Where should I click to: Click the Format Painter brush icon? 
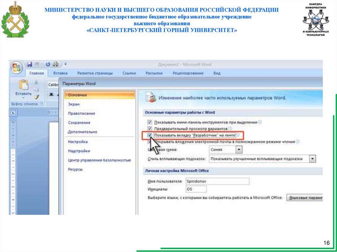click(x=36, y=97)
